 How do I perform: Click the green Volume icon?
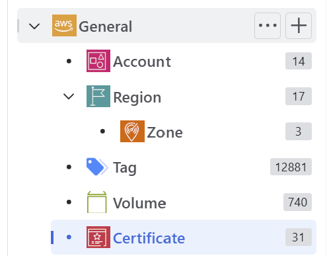pos(97,202)
